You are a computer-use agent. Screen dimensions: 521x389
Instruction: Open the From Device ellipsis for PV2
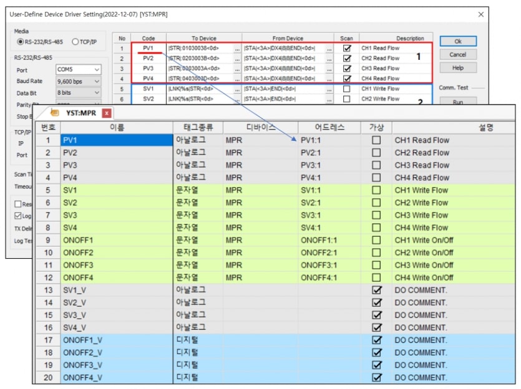click(x=329, y=59)
